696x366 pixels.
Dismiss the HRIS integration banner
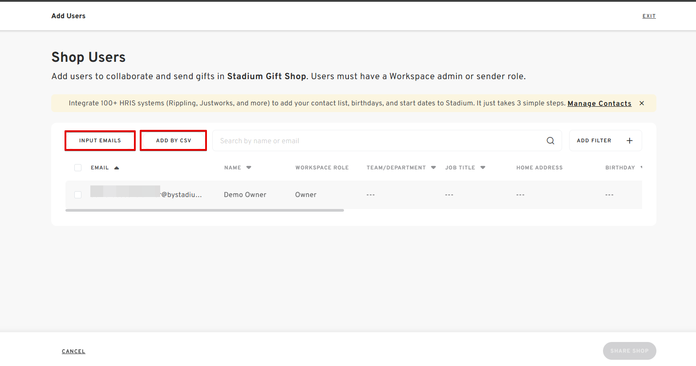click(x=642, y=103)
